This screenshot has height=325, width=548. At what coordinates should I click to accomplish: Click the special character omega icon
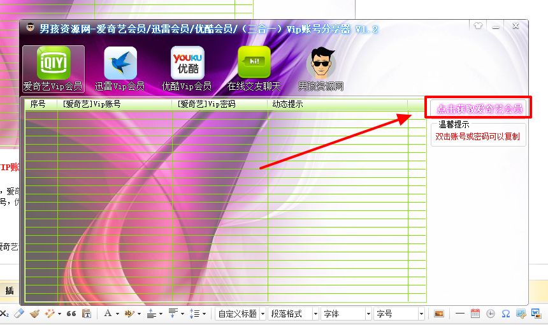pos(506,314)
